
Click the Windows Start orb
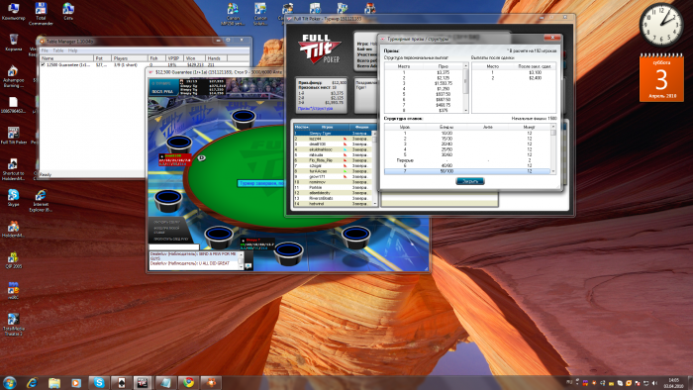point(9,382)
